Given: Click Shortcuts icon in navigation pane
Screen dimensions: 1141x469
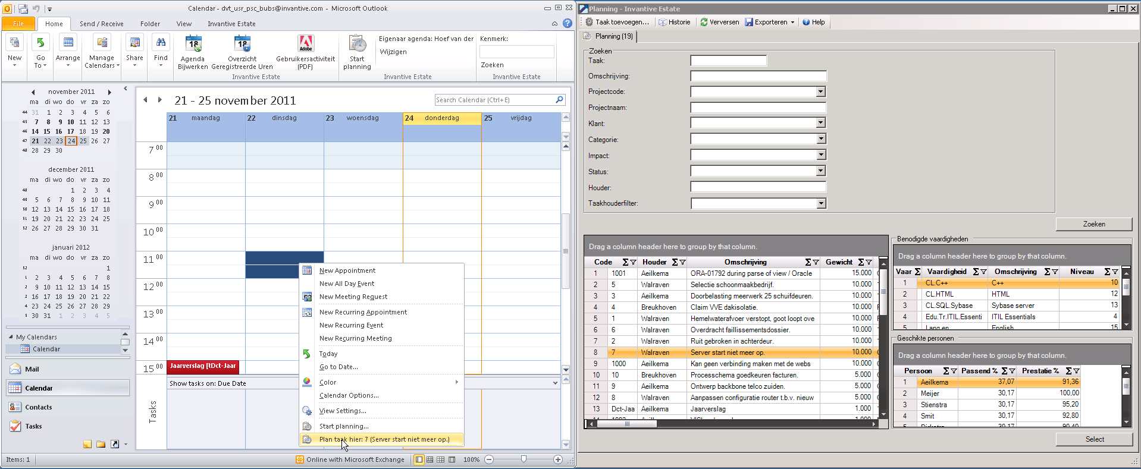Looking at the screenshot, I should tap(115, 444).
